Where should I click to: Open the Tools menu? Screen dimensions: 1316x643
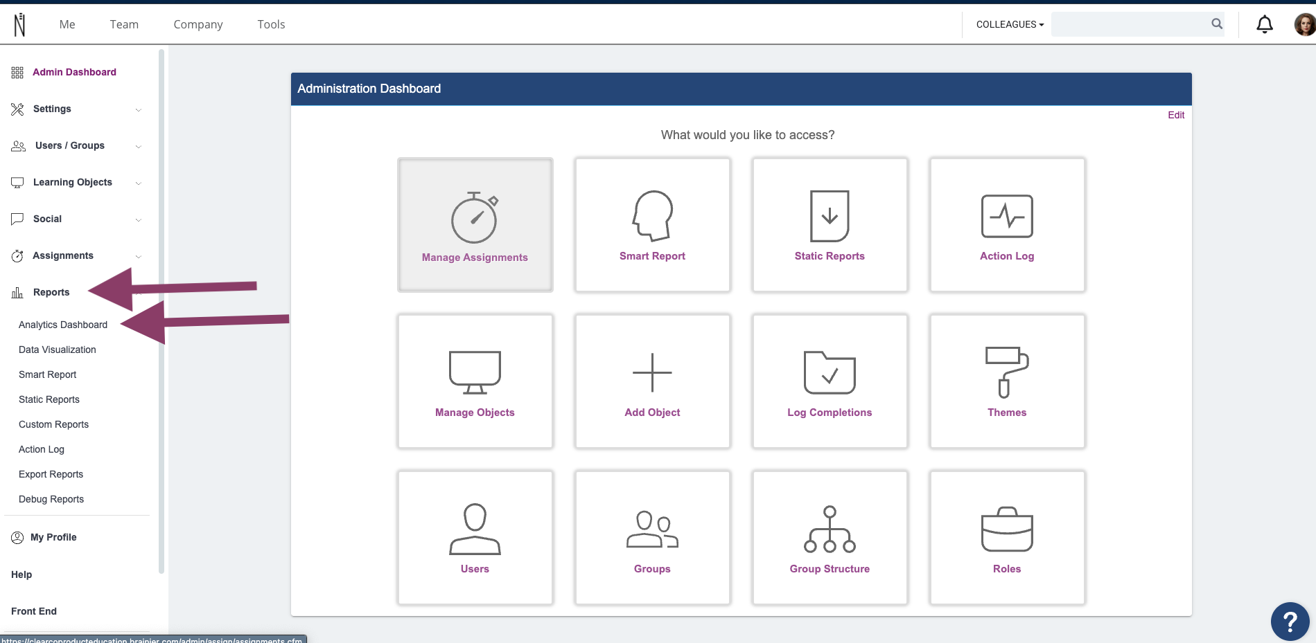pyautogui.click(x=271, y=24)
